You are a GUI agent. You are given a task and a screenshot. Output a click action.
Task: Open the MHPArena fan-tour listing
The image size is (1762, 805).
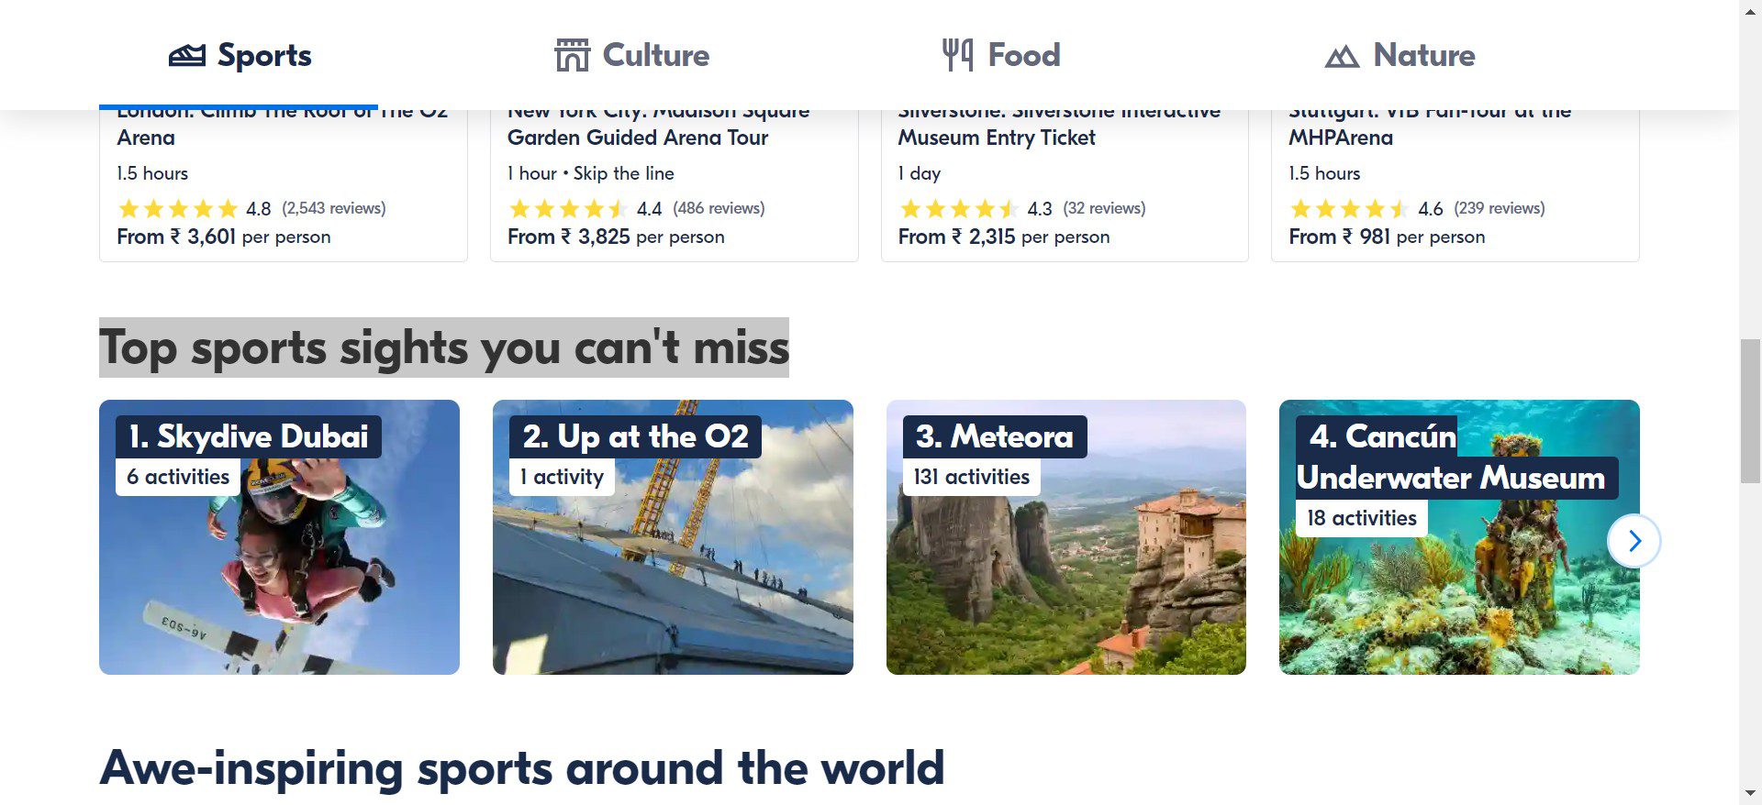(1340, 138)
